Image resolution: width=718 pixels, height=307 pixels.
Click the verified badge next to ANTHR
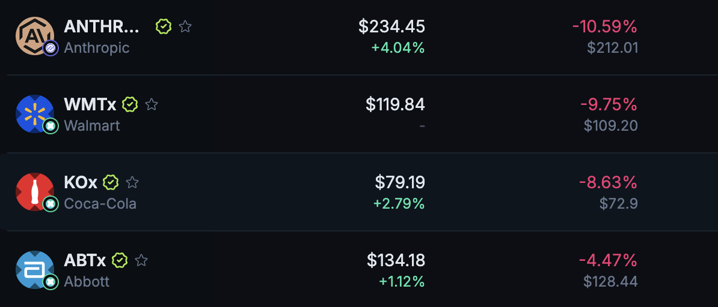(164, 26)
